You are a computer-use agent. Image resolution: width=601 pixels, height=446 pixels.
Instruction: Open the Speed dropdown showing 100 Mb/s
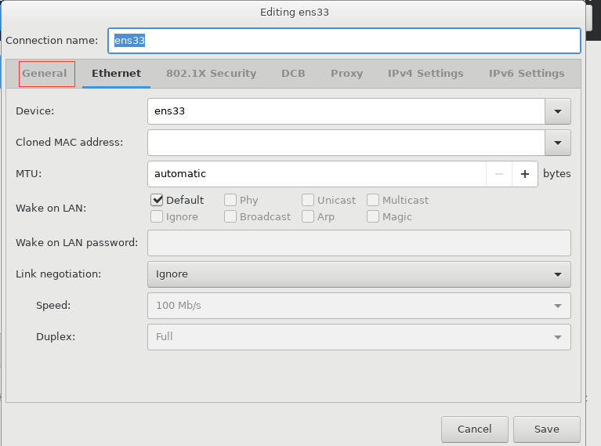click(359, 306)
